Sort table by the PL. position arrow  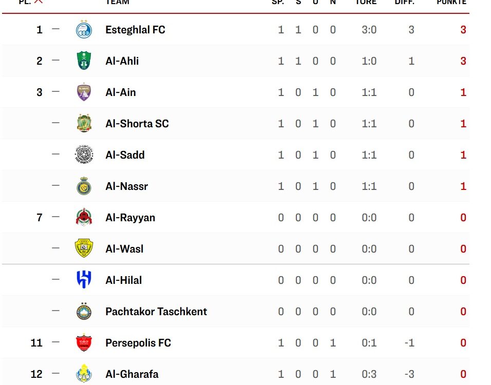coord(38,2)
